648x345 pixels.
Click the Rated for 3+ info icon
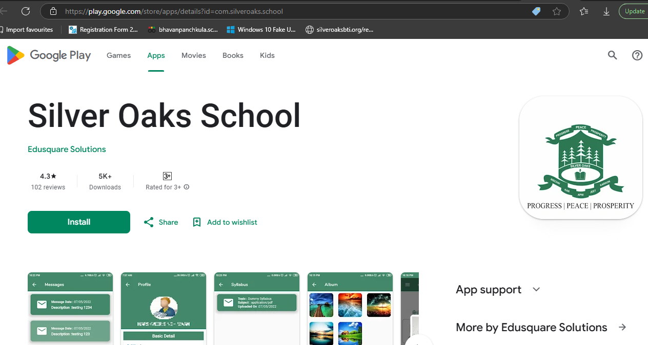point(187,187)
